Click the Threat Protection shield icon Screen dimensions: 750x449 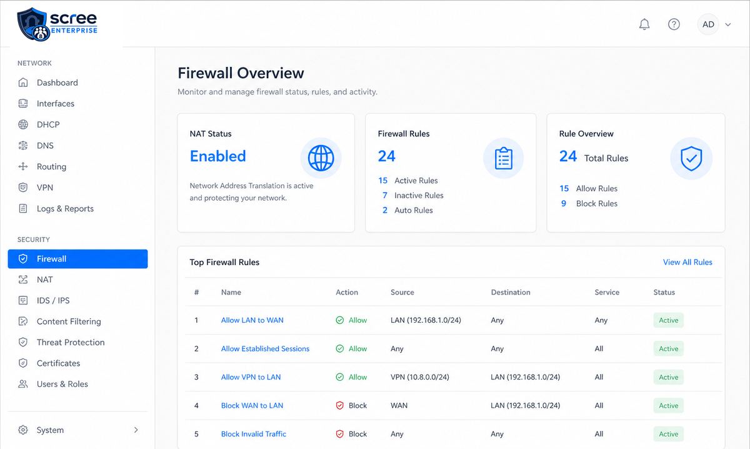coord(23,343)
